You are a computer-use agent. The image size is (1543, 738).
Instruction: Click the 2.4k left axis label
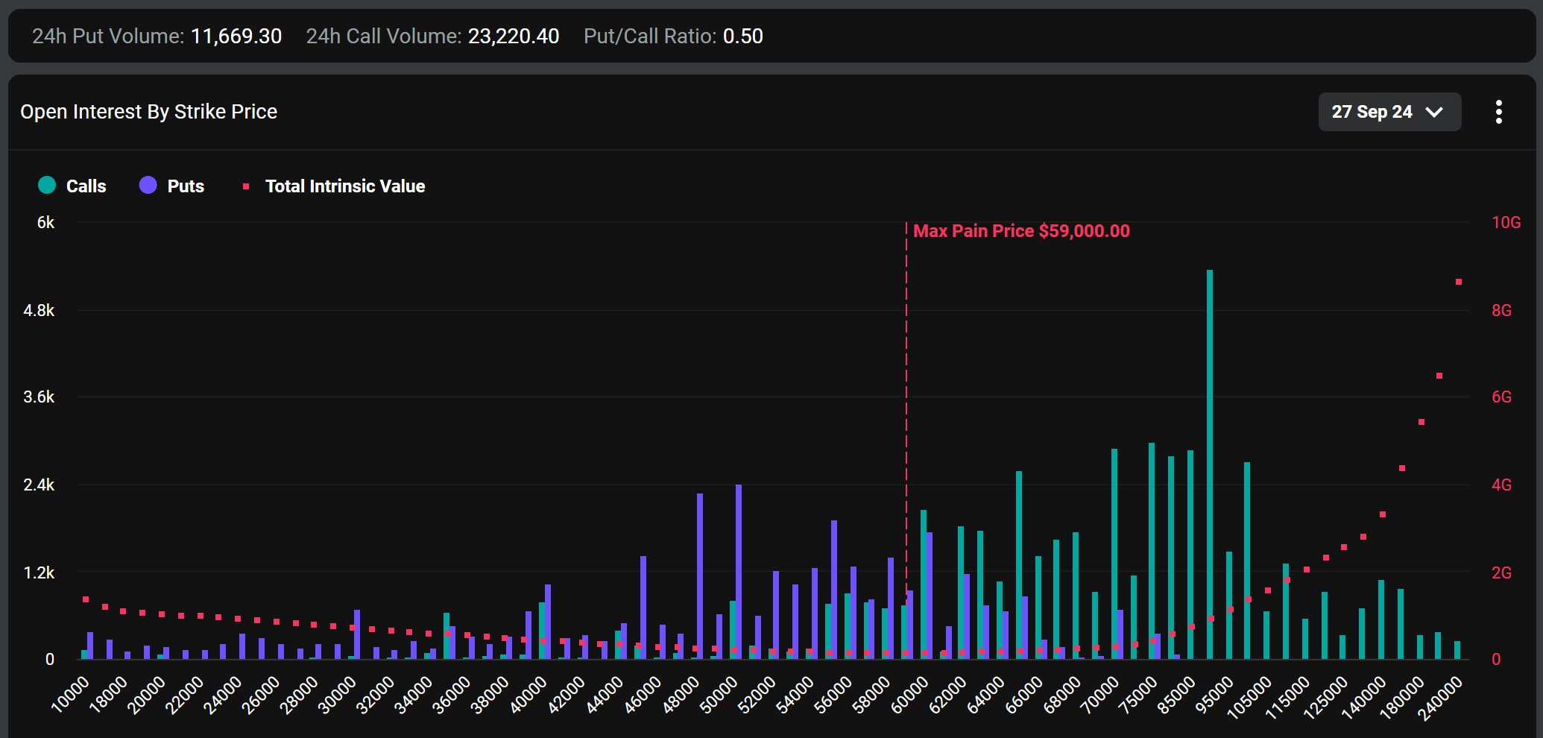pos(39,485)
